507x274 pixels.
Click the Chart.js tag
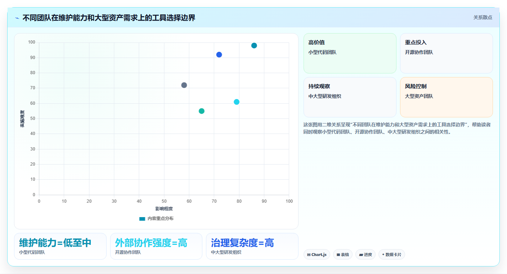coord(317,255)
